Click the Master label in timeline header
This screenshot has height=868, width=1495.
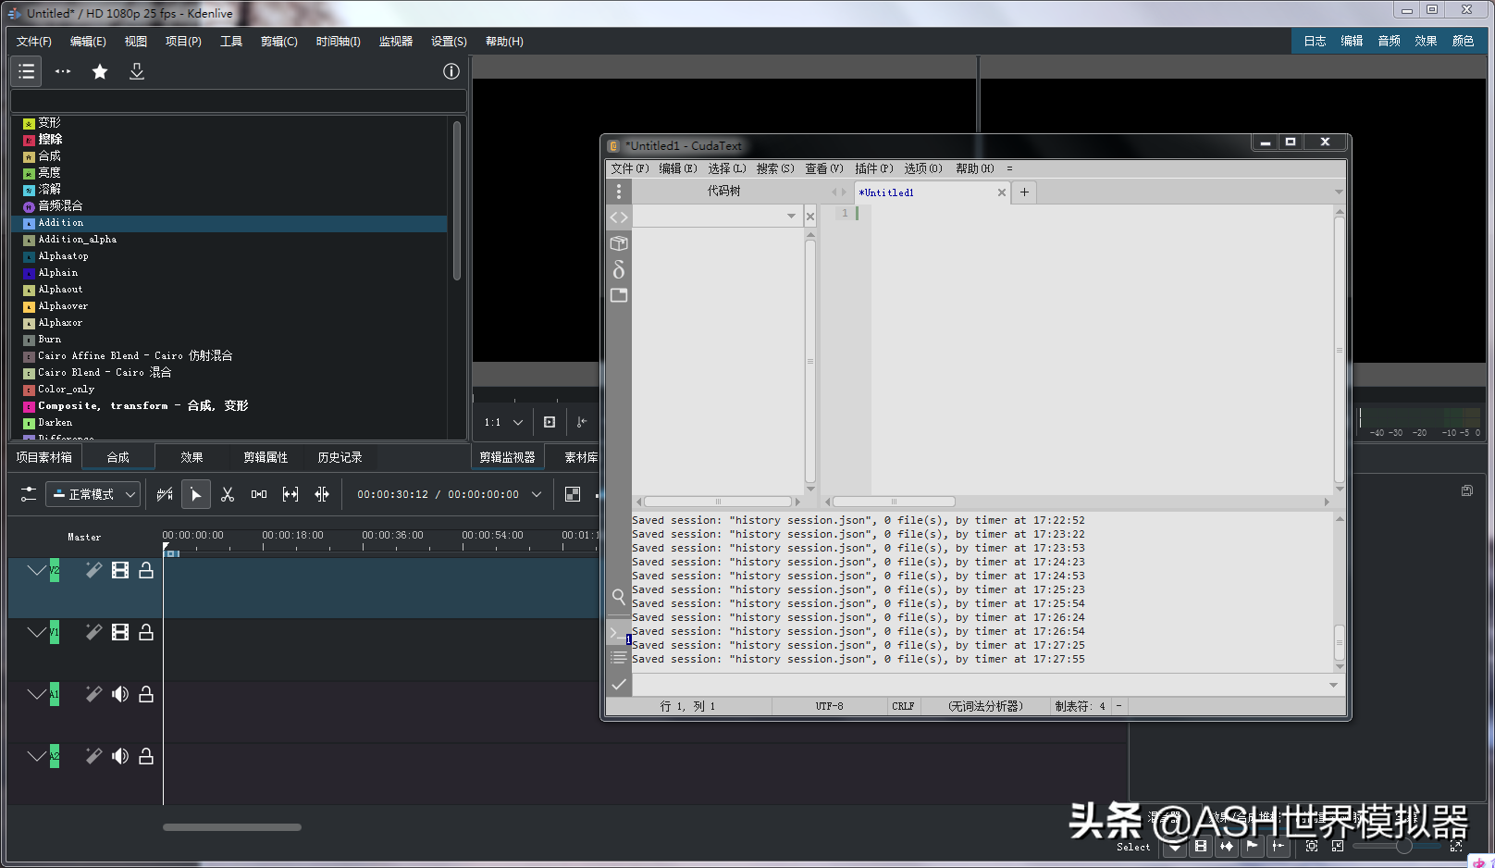(84, 537)
